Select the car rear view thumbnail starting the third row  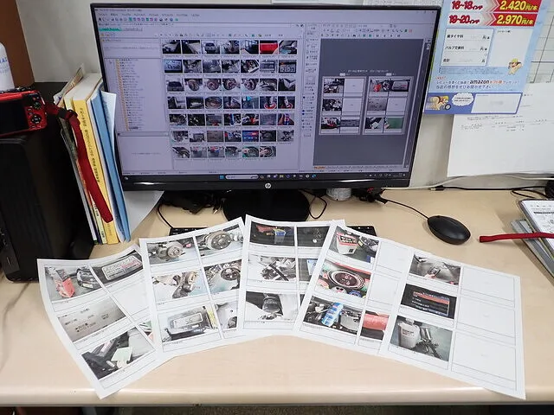coord(175,85)
